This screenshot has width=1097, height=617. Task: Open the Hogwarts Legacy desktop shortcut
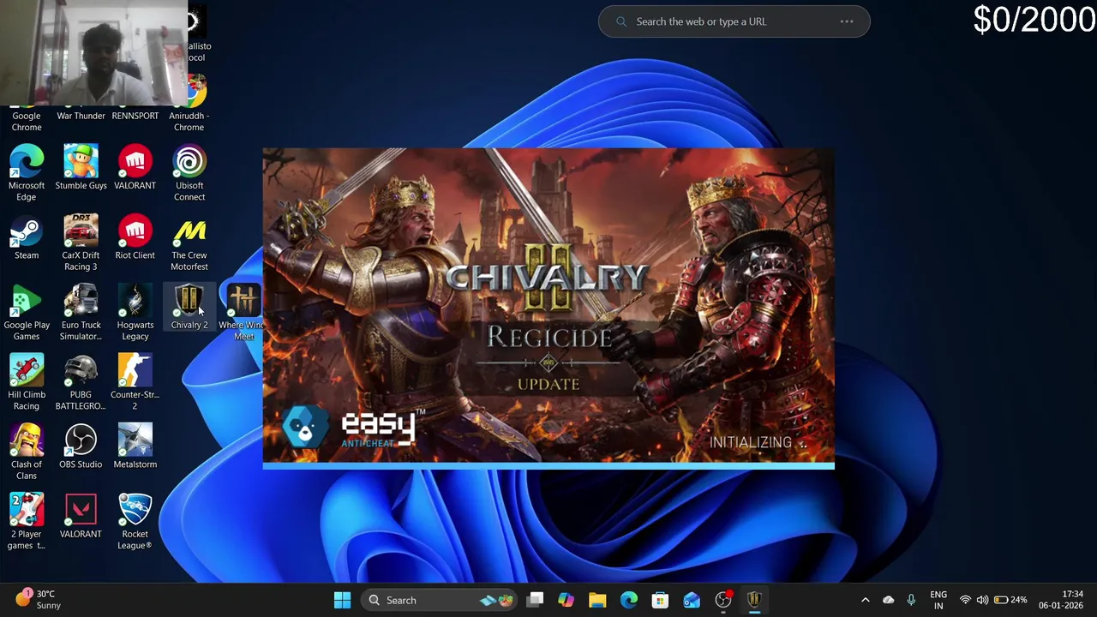(x=135, y=313)
